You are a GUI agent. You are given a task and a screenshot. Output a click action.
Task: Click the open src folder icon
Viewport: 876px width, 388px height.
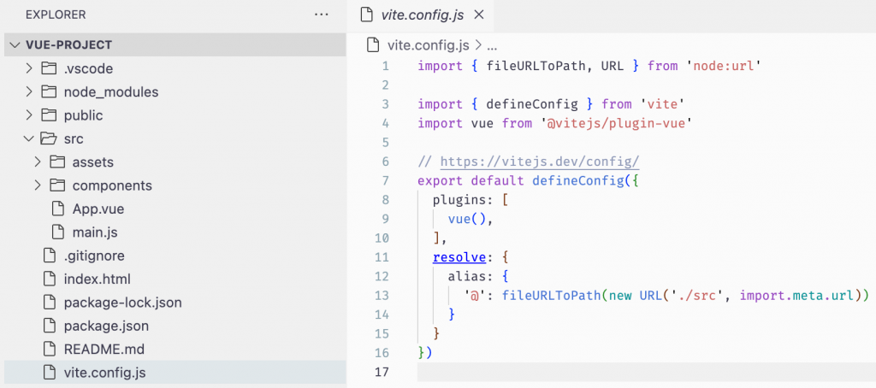(x=50, y=138)
